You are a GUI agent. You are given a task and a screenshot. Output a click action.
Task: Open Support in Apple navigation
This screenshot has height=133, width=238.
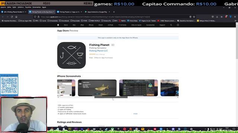[162, 25]
